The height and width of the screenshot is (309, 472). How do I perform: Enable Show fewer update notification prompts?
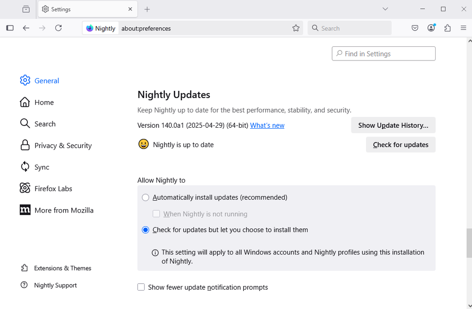point(141,287)
